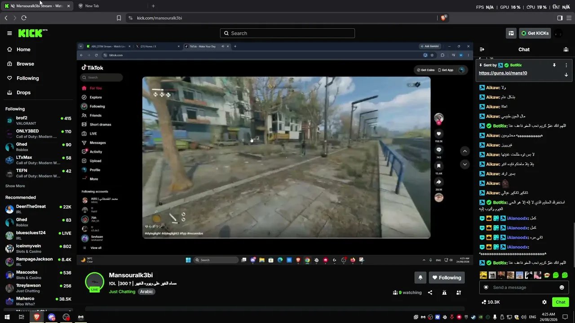575x323 pixels.
Task: Open TEFN channel in Following list
Action: [38, 173]
